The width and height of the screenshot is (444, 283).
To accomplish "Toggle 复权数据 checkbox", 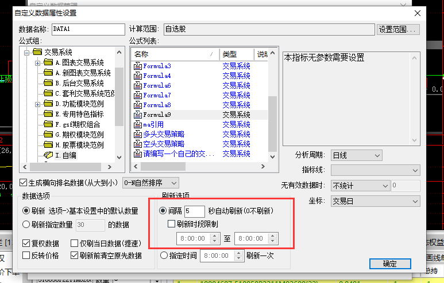I will pyautogui.click(x=26, y=243).
